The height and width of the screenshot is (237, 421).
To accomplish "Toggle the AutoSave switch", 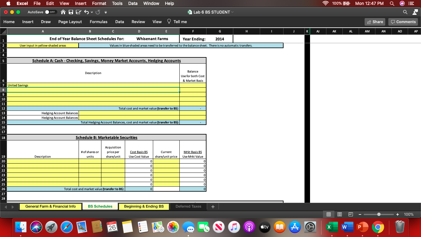I will (51, 12).
